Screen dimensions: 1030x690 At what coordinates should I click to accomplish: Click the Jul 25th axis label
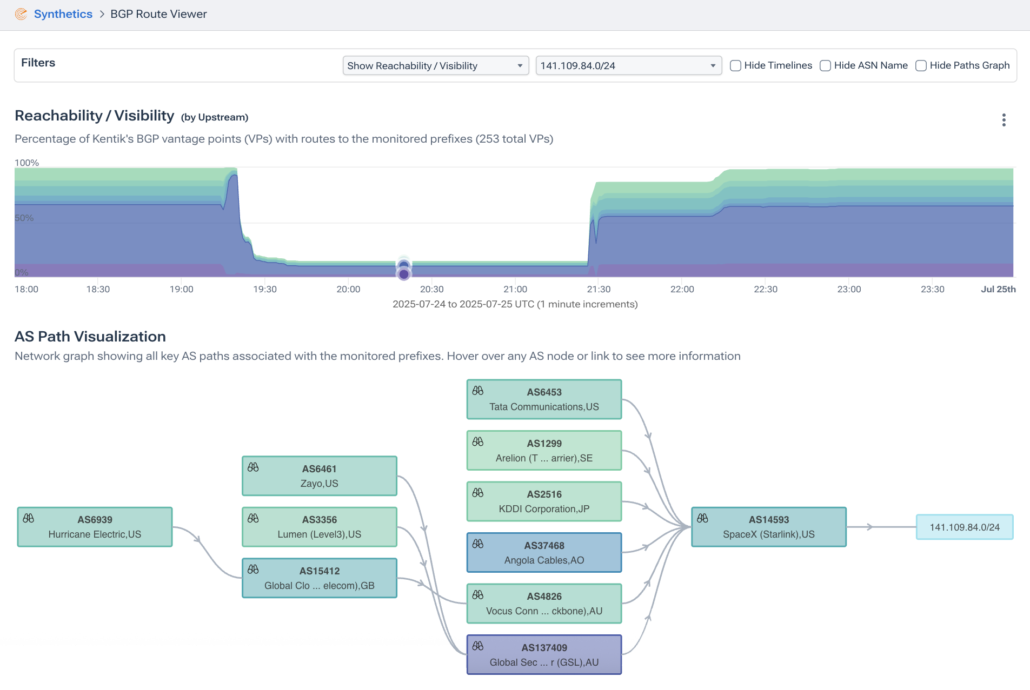[x=998, y=289]
